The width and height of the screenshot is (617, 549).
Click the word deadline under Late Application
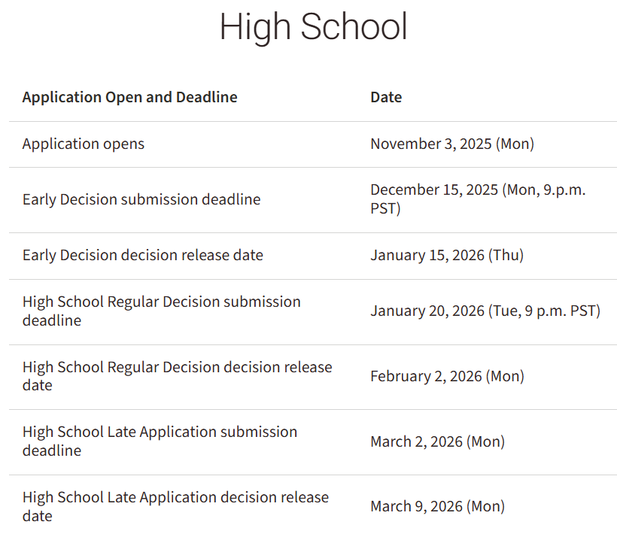point(52,450)
